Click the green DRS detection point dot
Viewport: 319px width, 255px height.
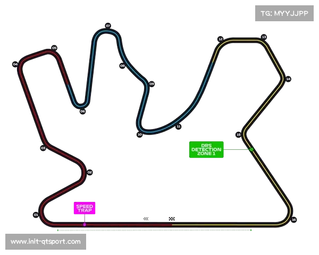(x=251, y=150)
